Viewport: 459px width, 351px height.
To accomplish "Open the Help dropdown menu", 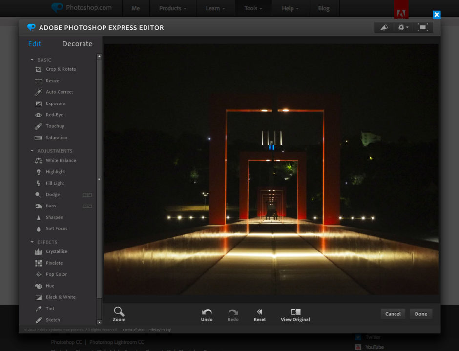I will 290,8.
